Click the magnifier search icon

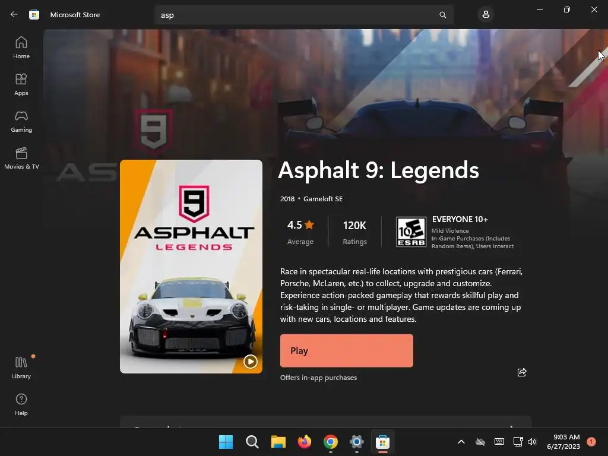(x=442, y=15)
